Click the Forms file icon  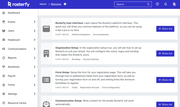point(4,85)
